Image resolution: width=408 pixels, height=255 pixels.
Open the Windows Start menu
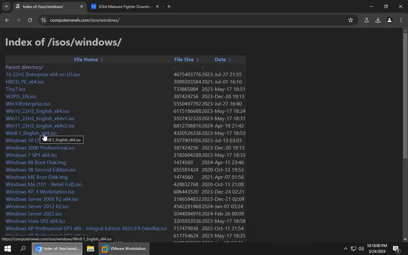(x=8, y=249)
